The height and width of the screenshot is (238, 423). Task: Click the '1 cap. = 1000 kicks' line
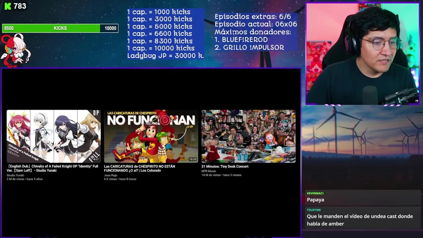(x=159, y=12)
